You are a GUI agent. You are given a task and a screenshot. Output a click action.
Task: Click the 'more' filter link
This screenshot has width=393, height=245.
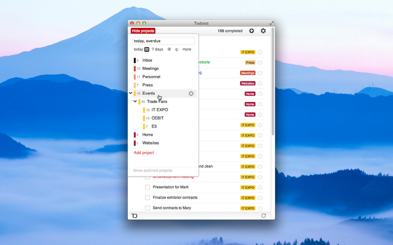tap(187, 49)
